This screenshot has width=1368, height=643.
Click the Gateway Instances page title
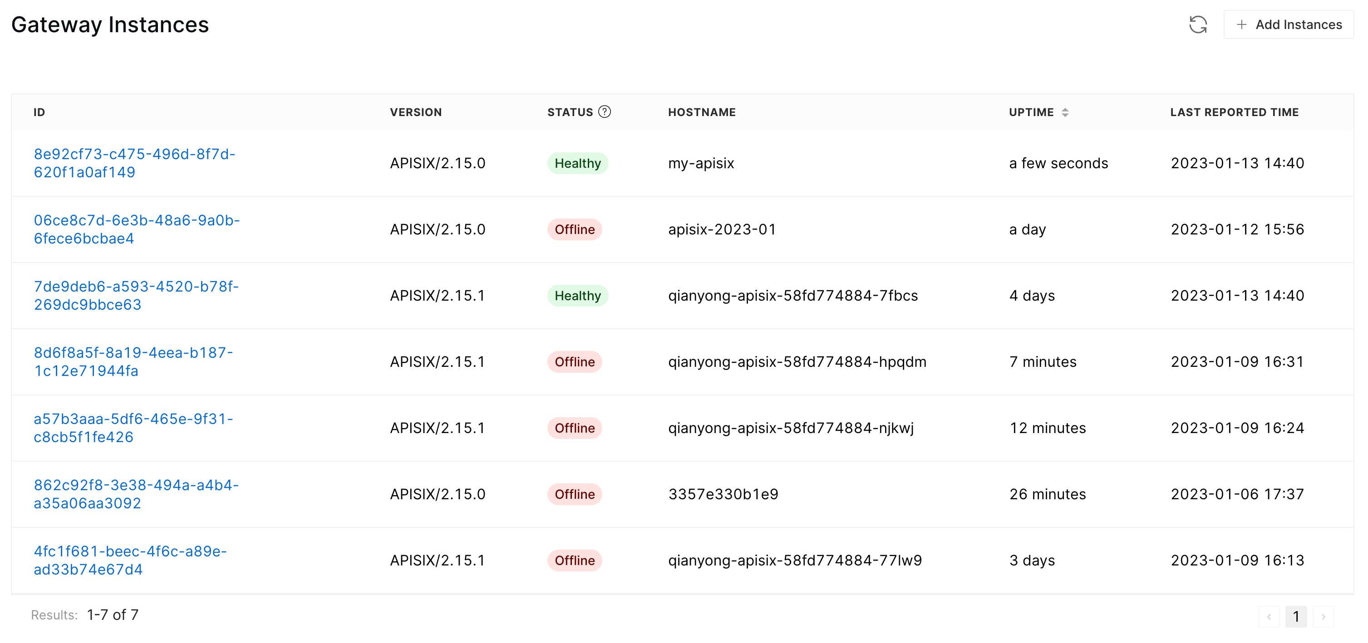pos(110,25)
